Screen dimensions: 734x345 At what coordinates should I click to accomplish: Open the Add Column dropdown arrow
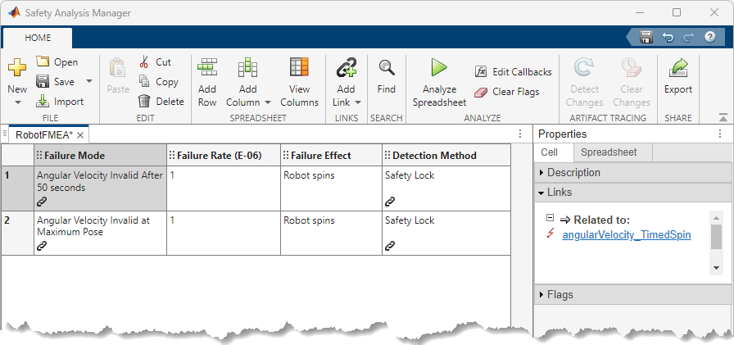click(267, 102)
